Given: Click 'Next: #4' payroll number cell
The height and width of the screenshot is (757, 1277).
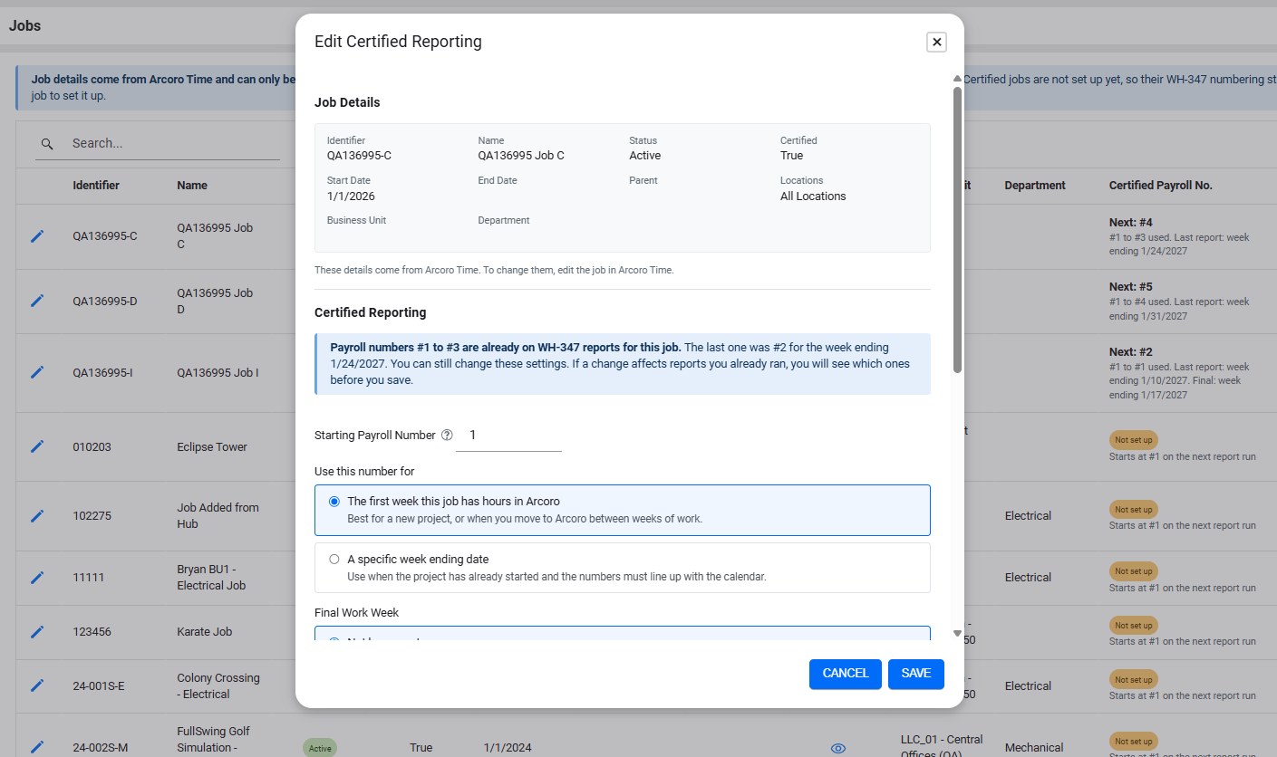Looking at the screenshot, I should tap(1130, 222).
